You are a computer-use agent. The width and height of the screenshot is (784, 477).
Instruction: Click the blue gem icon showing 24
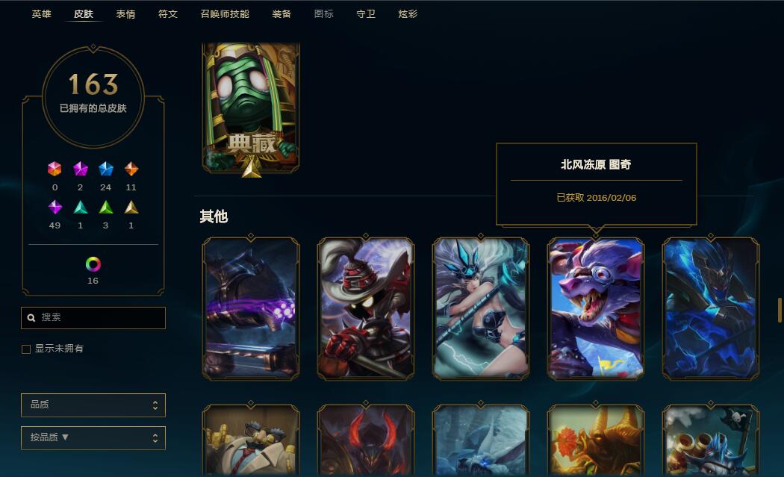105,169
